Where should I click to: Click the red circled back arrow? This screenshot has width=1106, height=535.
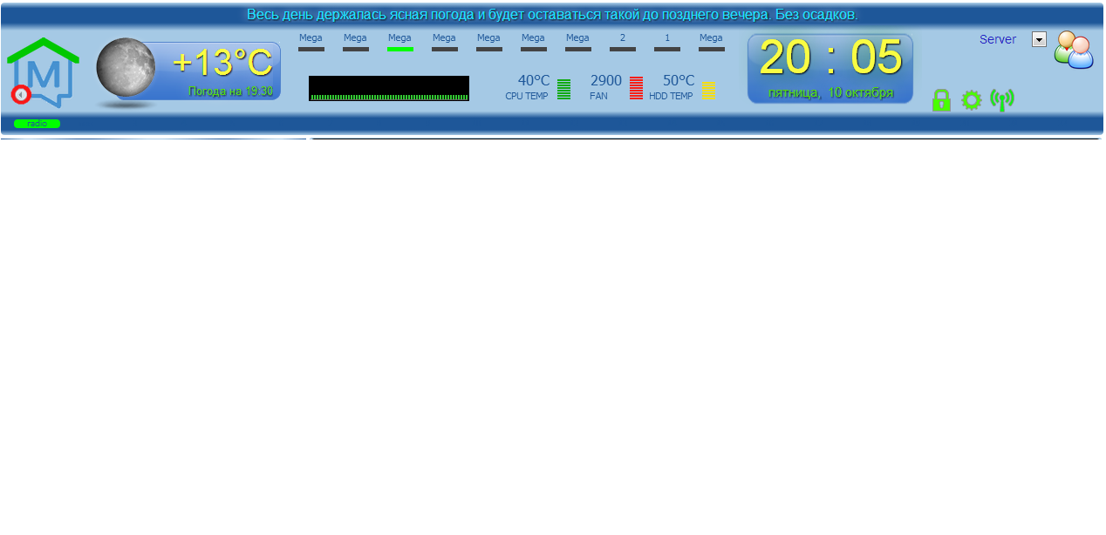[x=21, y=94]
